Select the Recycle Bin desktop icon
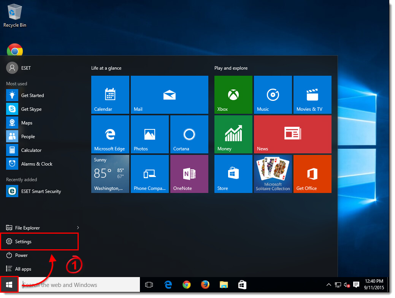The width and height of the screenshot is (395, 298). click(14, 16)
